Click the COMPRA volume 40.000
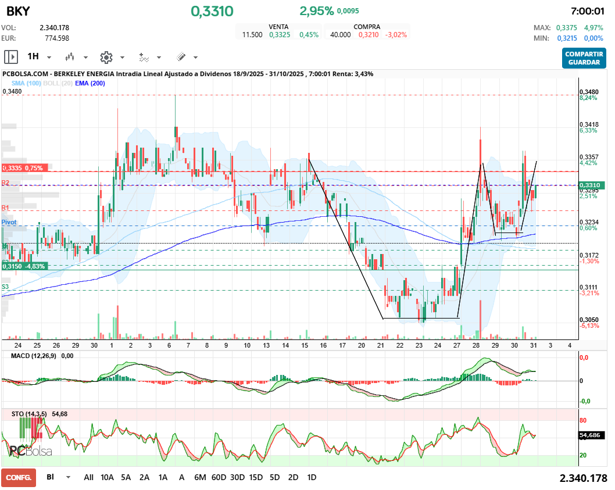Image resolution: width=615 pixels, height=490 pixels. (x=341, y=34)
